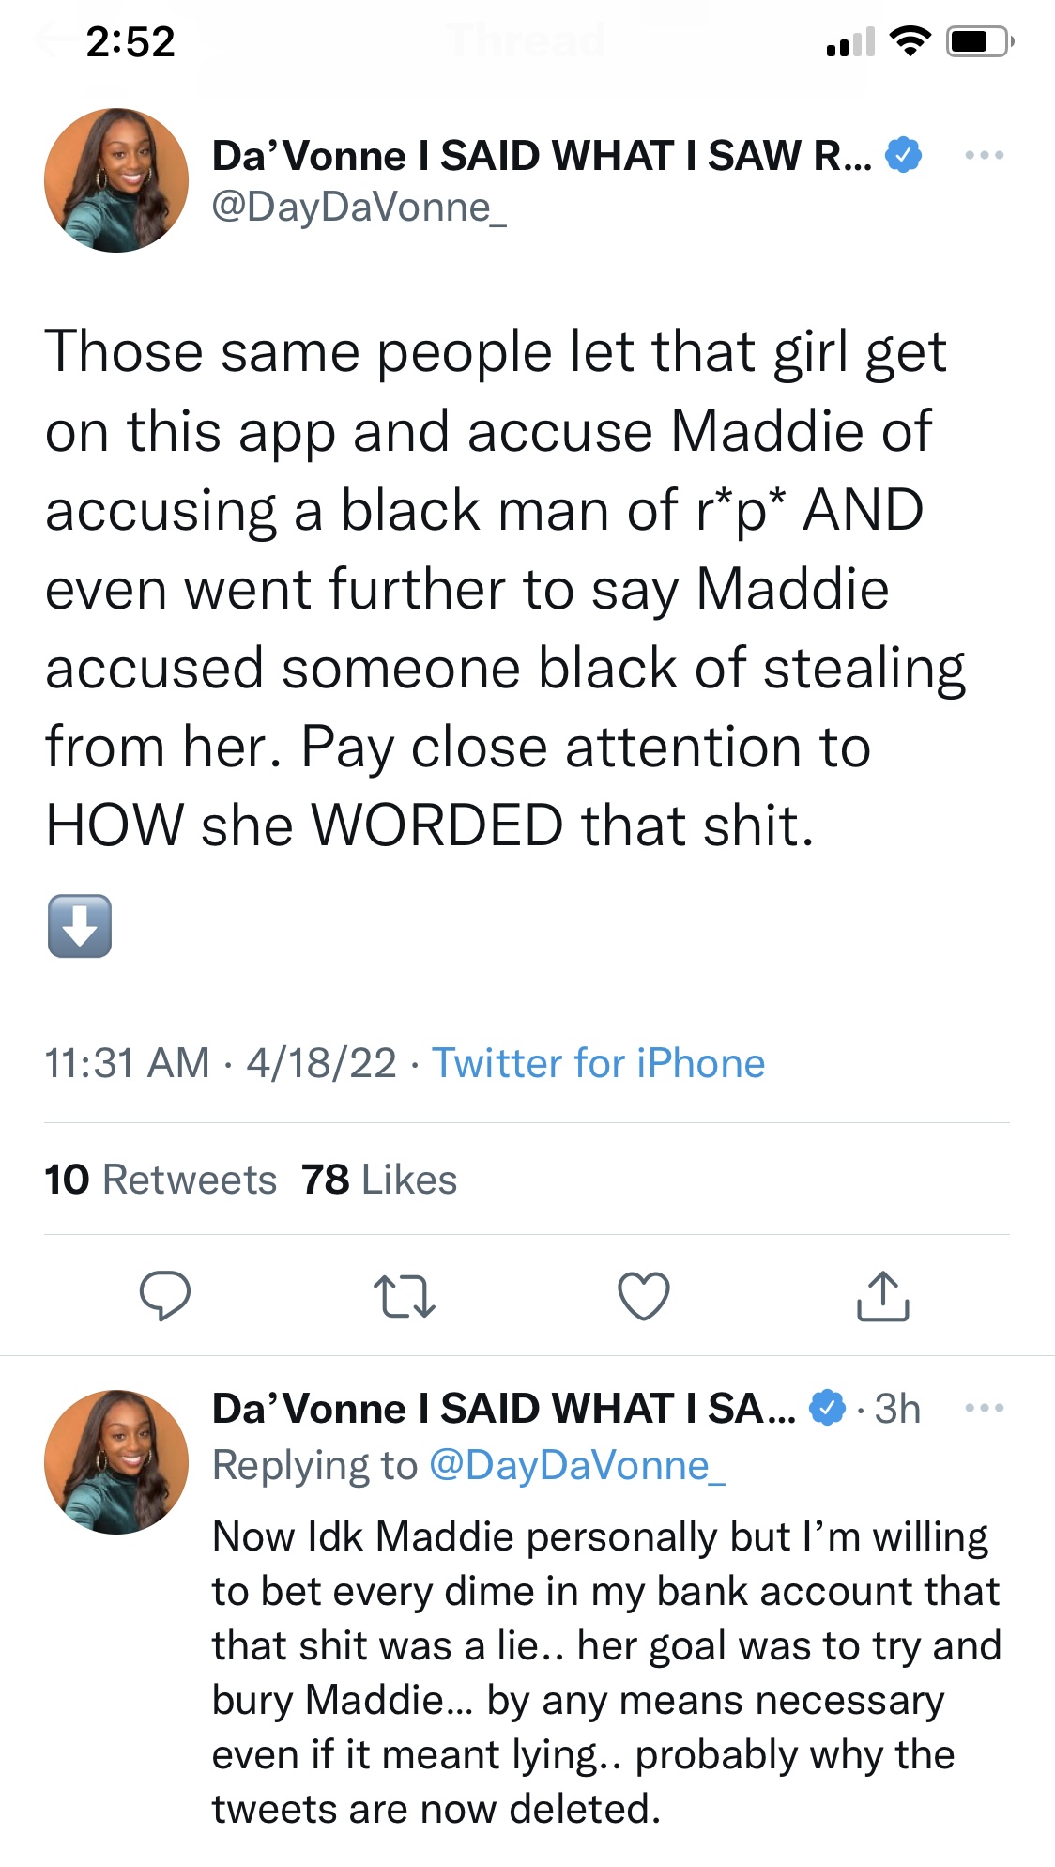Tap the @DayDaVonne_ handle under the name

pyautogui.click(x=359, y=208)
